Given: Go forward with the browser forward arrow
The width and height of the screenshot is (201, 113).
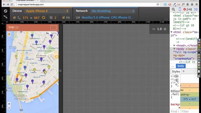Looking at the screenshot, I should [8, 4].
